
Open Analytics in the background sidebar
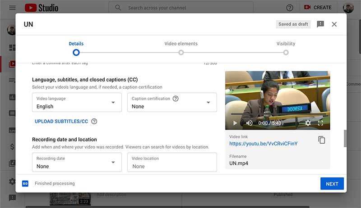click(12, 97)
